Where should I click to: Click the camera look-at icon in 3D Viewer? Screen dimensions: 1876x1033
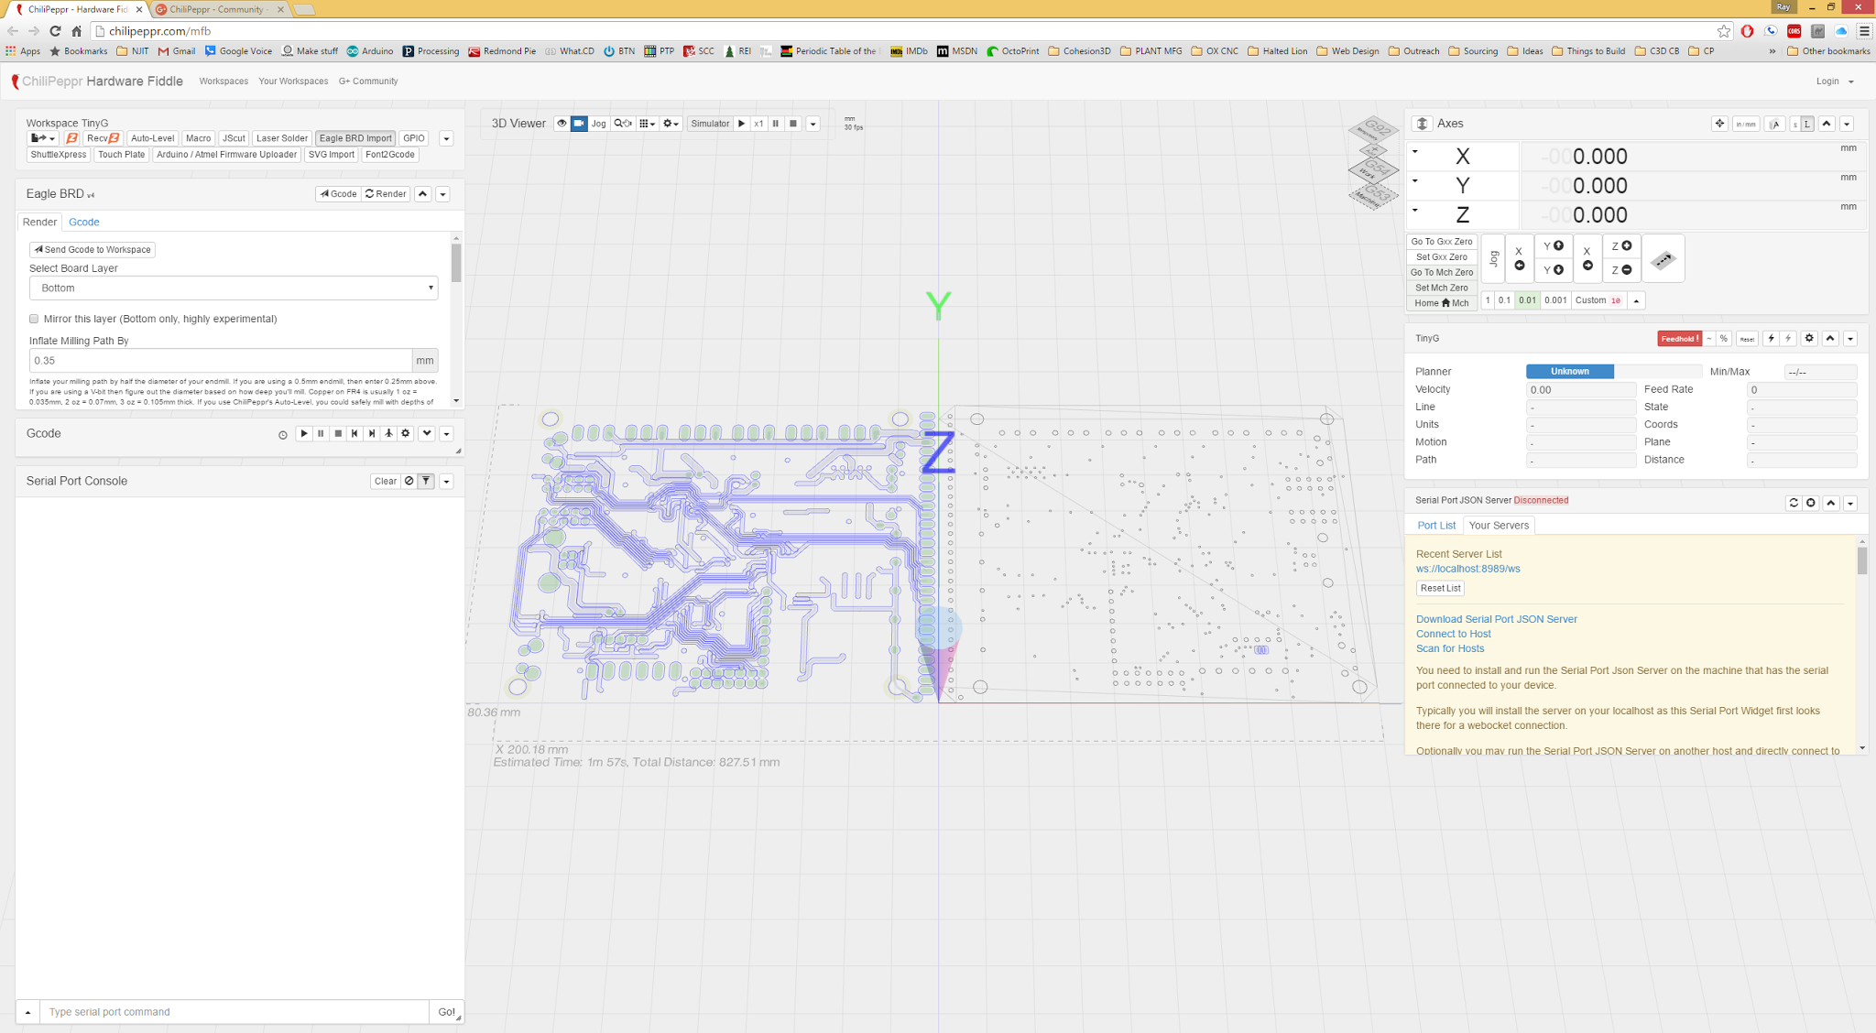(579, 124)
